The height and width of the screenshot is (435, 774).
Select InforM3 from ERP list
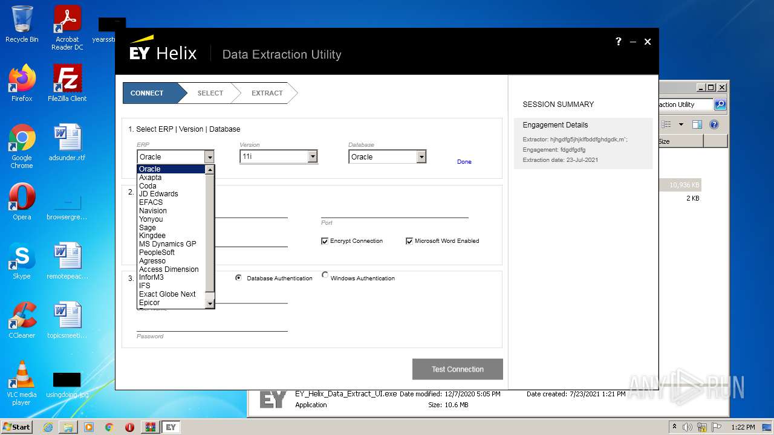click(x=171, y=277)
